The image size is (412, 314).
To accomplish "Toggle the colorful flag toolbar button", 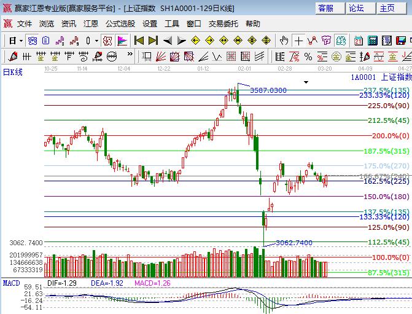I will [x=122, y=41].
